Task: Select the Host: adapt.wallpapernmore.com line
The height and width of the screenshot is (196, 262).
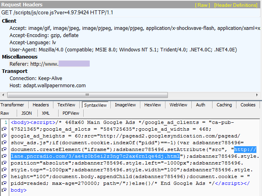Action: [x=47, y=86]
